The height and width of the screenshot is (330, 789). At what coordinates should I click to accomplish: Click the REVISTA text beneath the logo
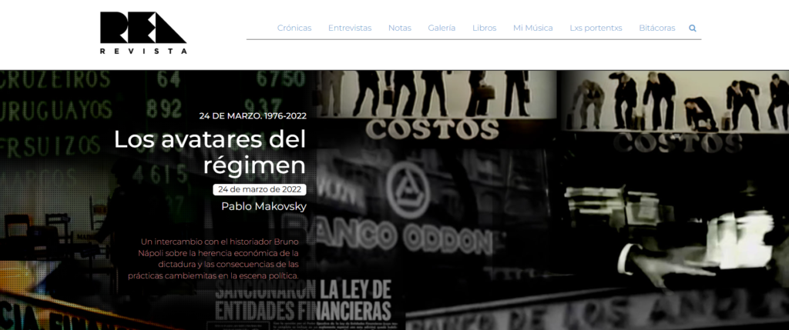click(143, 52)
